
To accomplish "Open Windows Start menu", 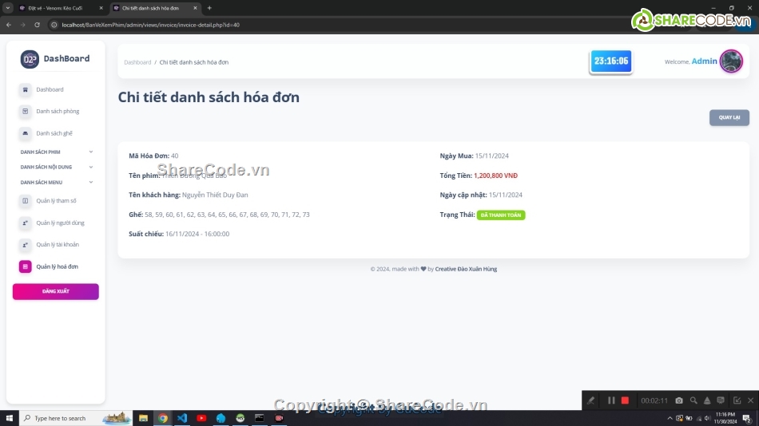I will pyautogui.click(x=10, y=418).
